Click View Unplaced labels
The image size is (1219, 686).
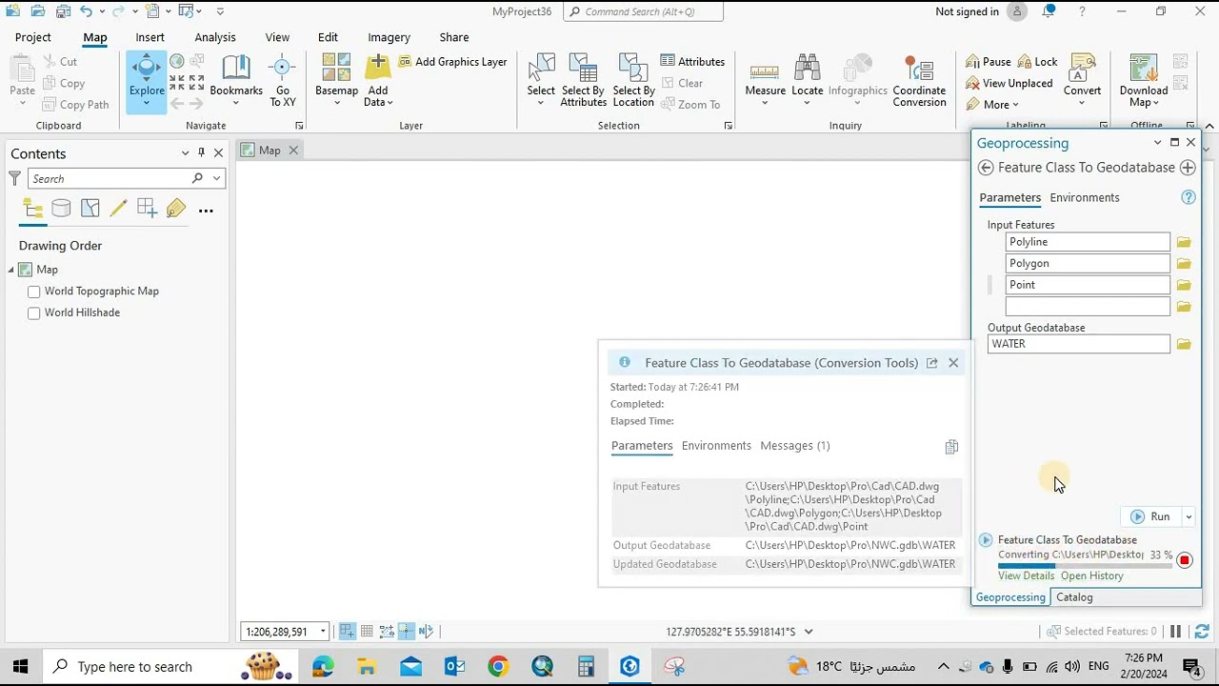(1009, 83)
